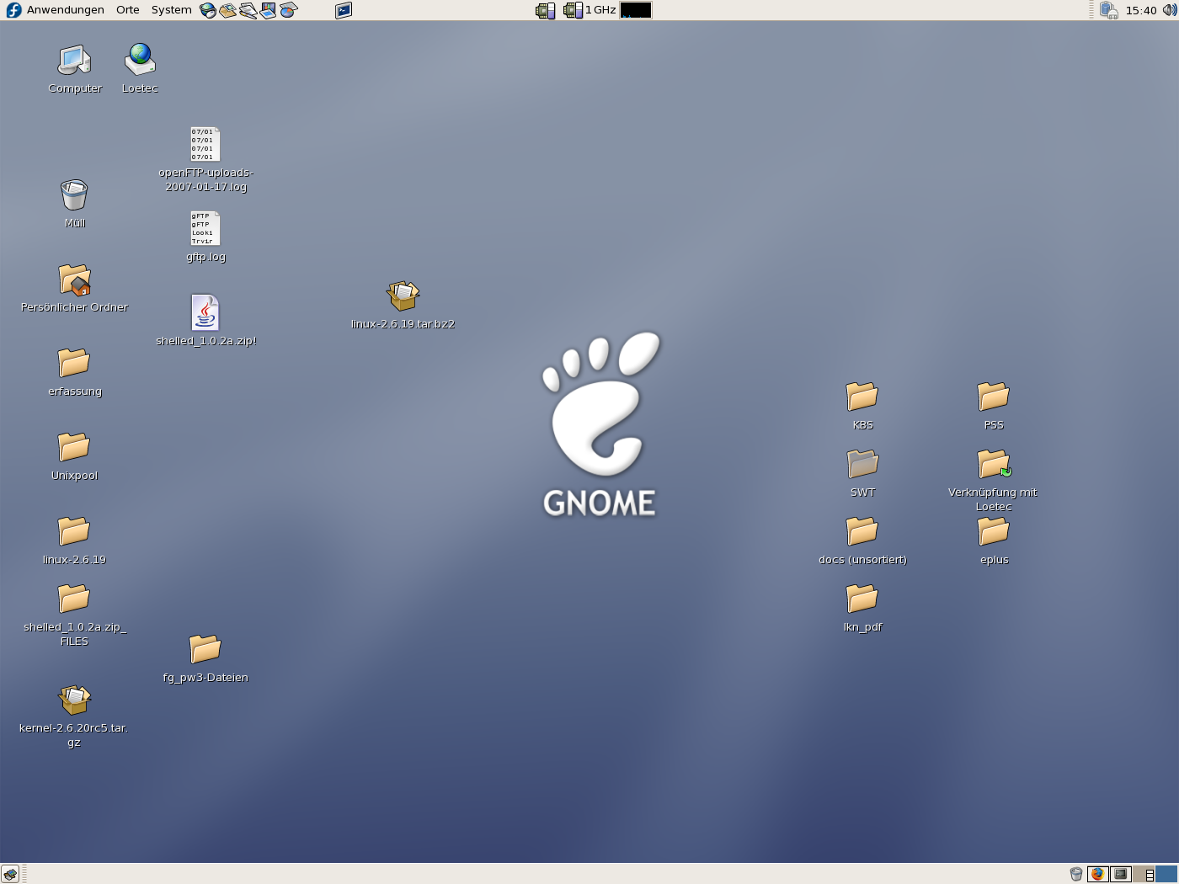Click the battery power status icon

click(x=1108, y=10)
